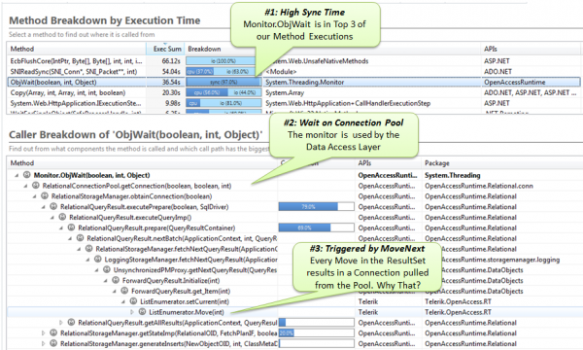Viewport: 583px width, 350px height.
Task: Select the SNIReadSync method row
Action: [293, 71]
